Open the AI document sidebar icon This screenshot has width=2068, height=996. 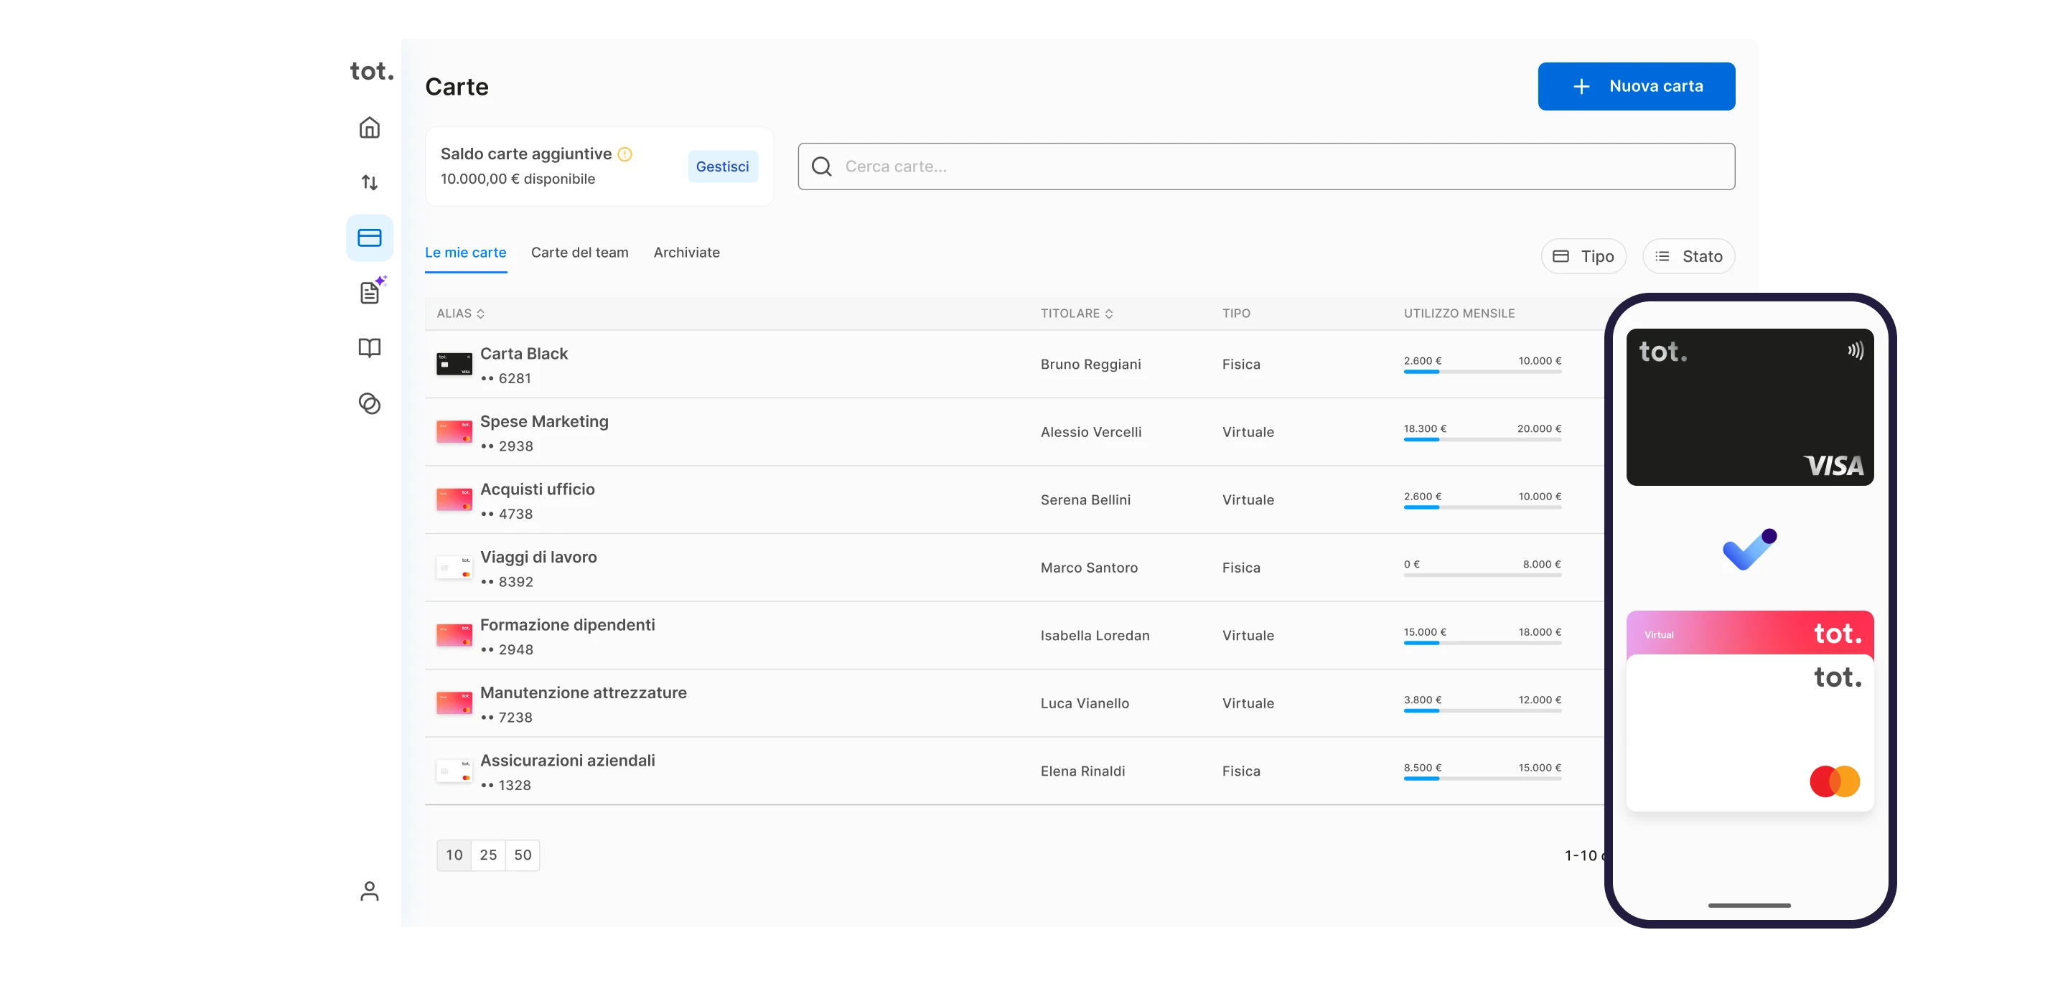tap(370, 292)
